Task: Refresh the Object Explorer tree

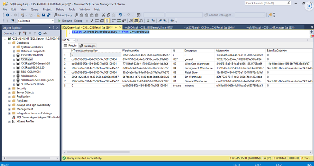Action: click(40, 33)
